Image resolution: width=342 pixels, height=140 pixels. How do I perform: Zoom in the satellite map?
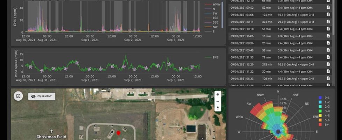218,94
